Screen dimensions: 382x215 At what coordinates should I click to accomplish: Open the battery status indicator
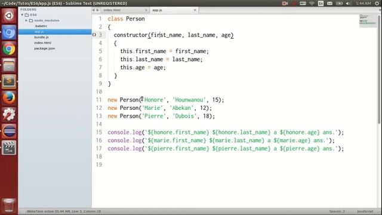[x=339, y=4]
